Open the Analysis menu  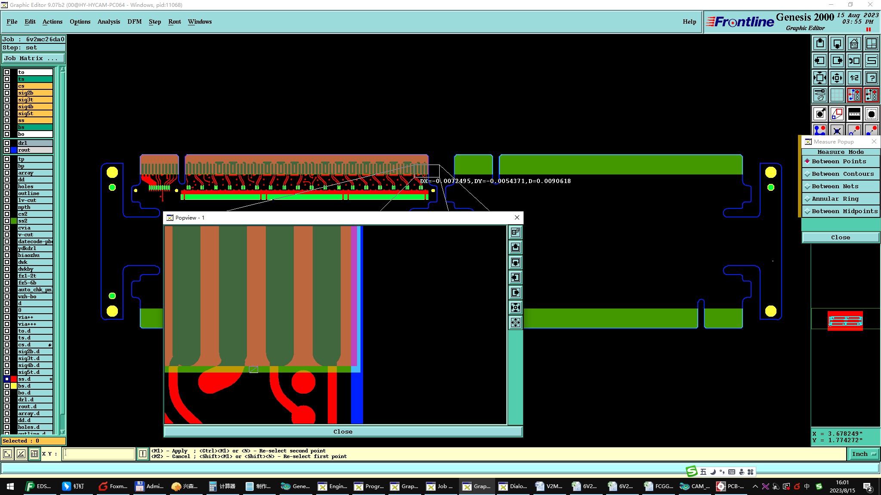(x=108, y=21)
